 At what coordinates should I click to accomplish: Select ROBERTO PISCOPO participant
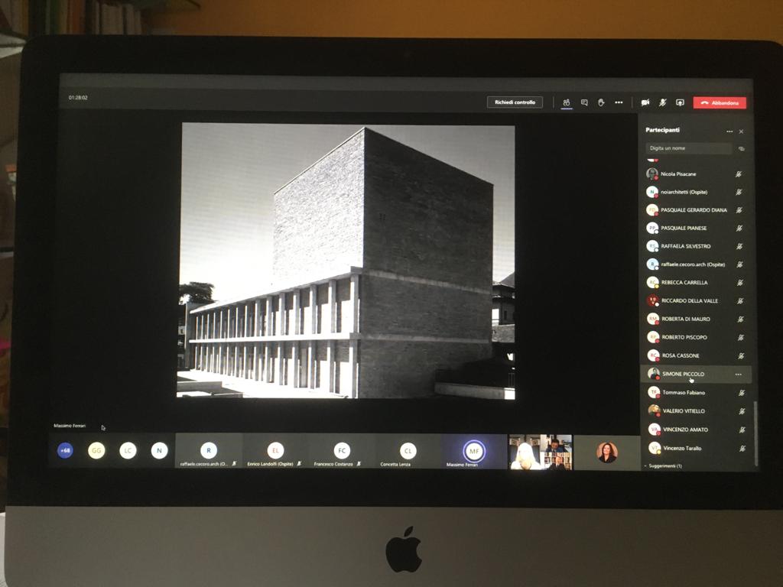(696, 337)
